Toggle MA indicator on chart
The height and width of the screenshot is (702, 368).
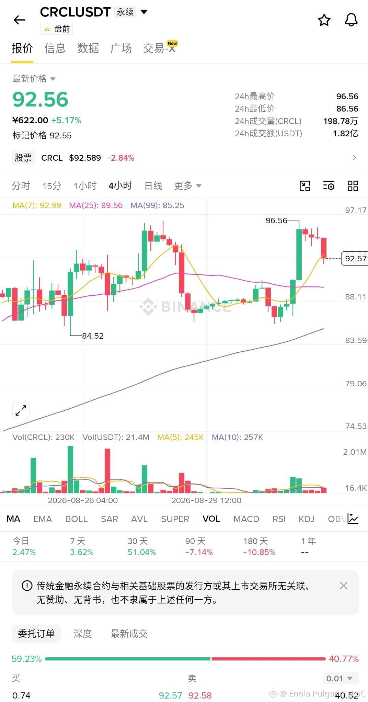pos(13,519)
